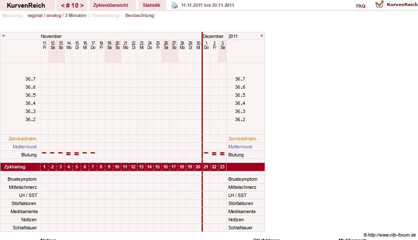Click the KurvenReich logo icon at top right
Screen dimensions: 418x240
point(379,4)
